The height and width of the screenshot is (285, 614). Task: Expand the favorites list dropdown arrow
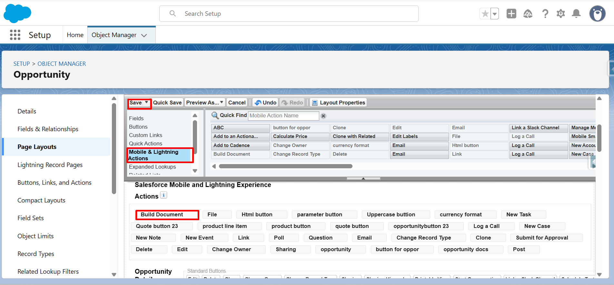point(495,14)
